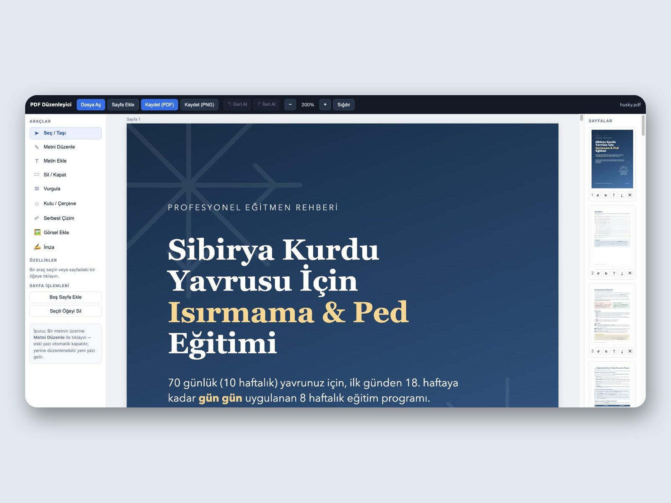This screenshot has height=503, width=671.
Task: Rotate page 1 clockwise
Action: click(x=606, y=195)
